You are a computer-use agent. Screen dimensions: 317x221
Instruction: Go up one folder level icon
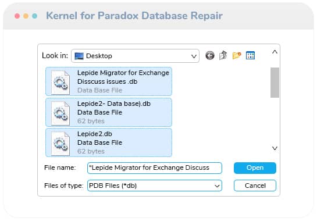[223, 55]
